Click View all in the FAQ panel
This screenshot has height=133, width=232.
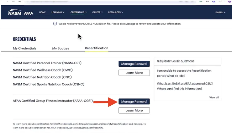(214, 97)
